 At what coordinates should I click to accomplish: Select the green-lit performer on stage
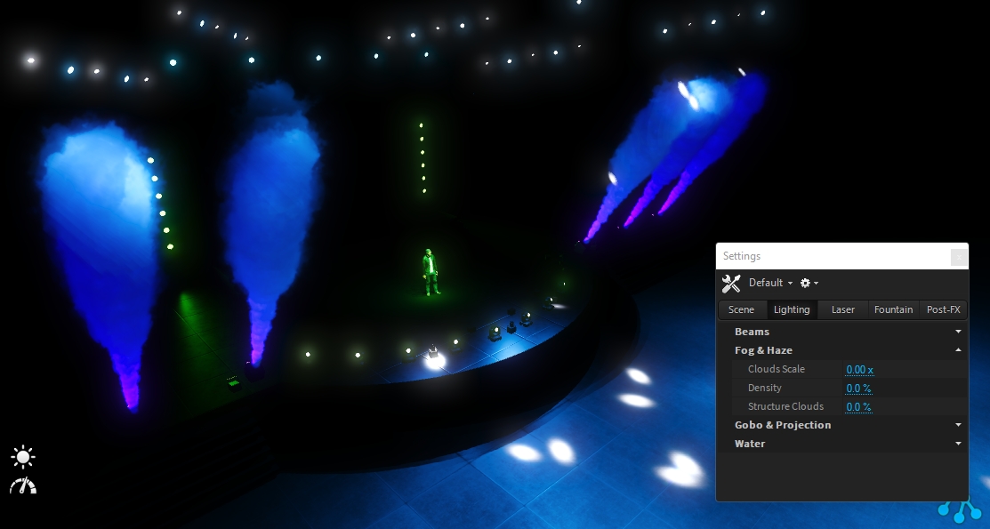pos(431,272)
